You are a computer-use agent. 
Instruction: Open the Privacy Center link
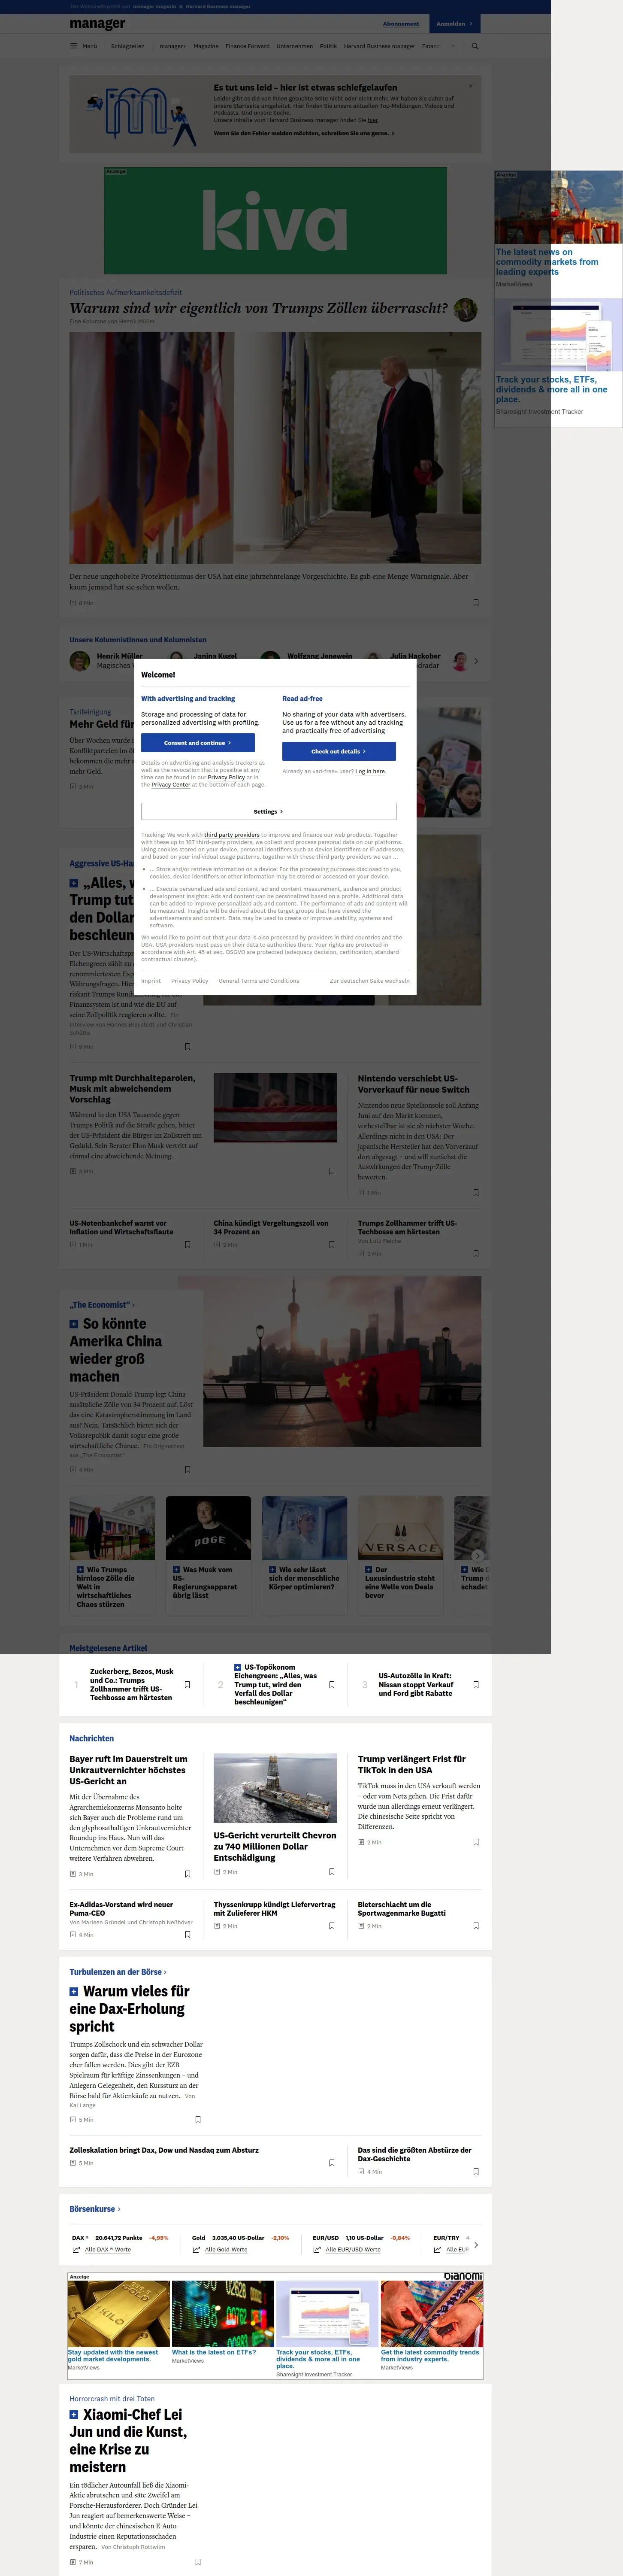click(x=171, y=785)
